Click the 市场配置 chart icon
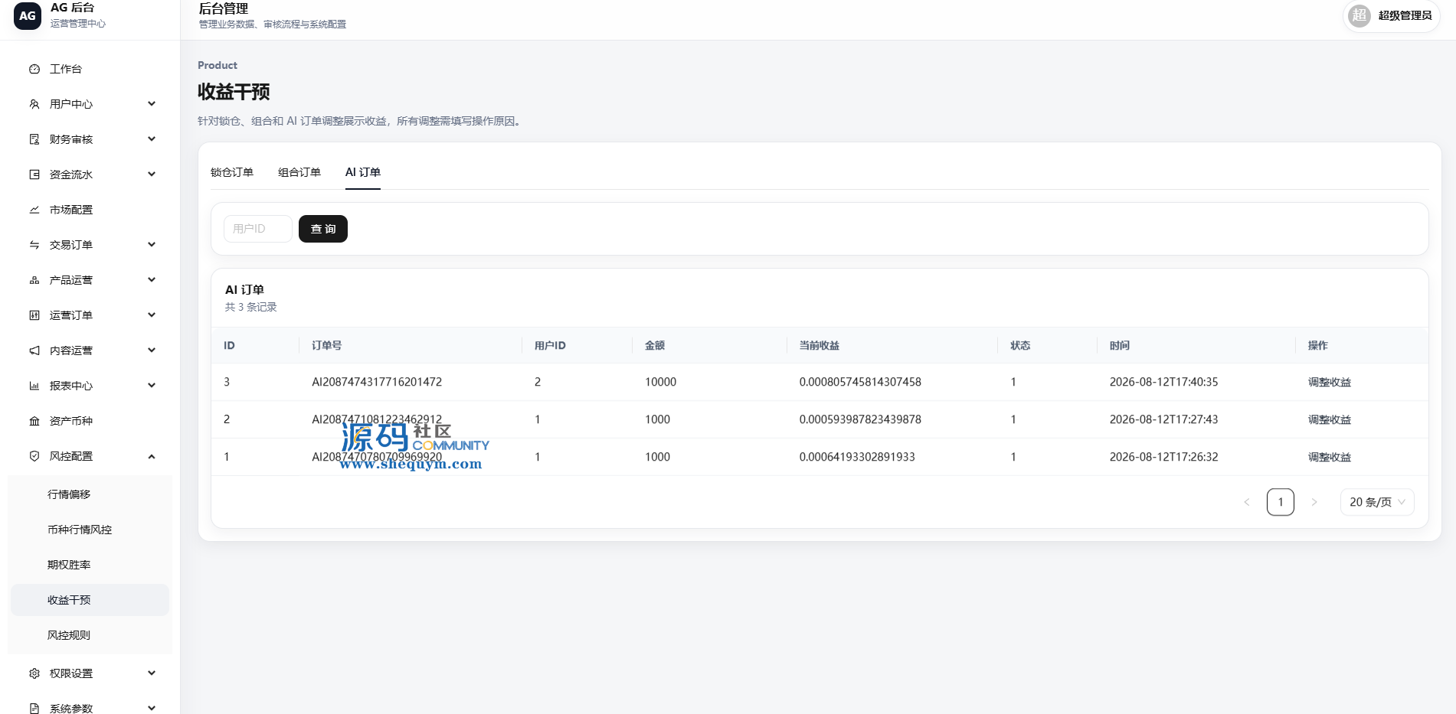Viewport: 1456px width, 714px height. [x=34, y=210]
